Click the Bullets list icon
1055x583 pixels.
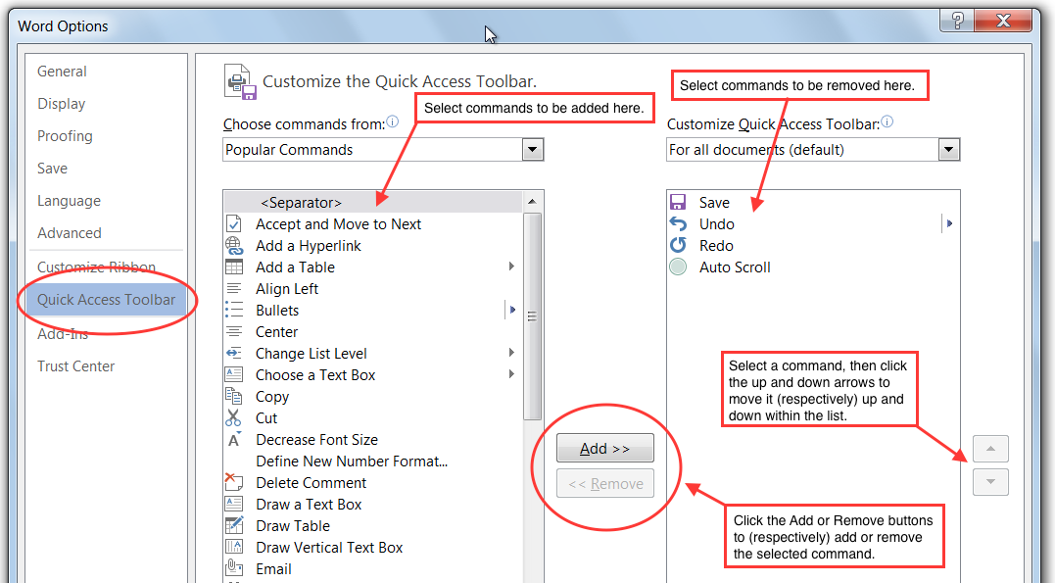coord(233,310)
